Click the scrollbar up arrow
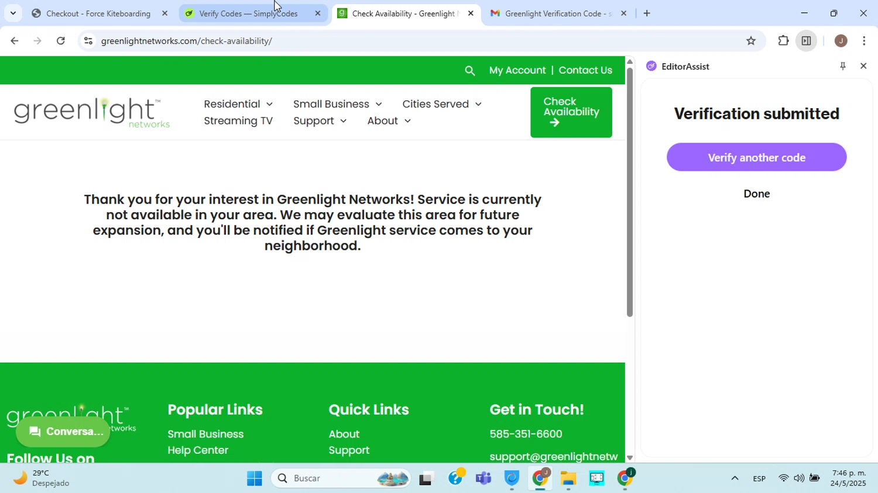 point(630,61)
